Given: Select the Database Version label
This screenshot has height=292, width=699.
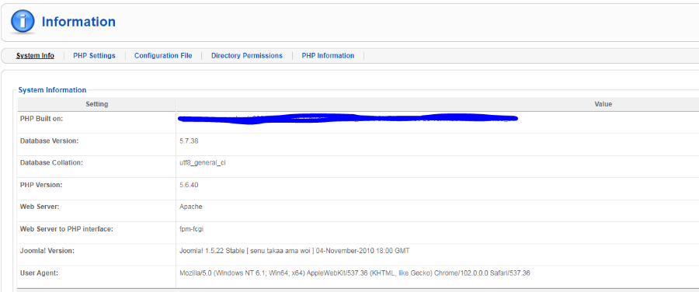Looking at the screenshot, I should pyautogui.click(x=50, y=141).
